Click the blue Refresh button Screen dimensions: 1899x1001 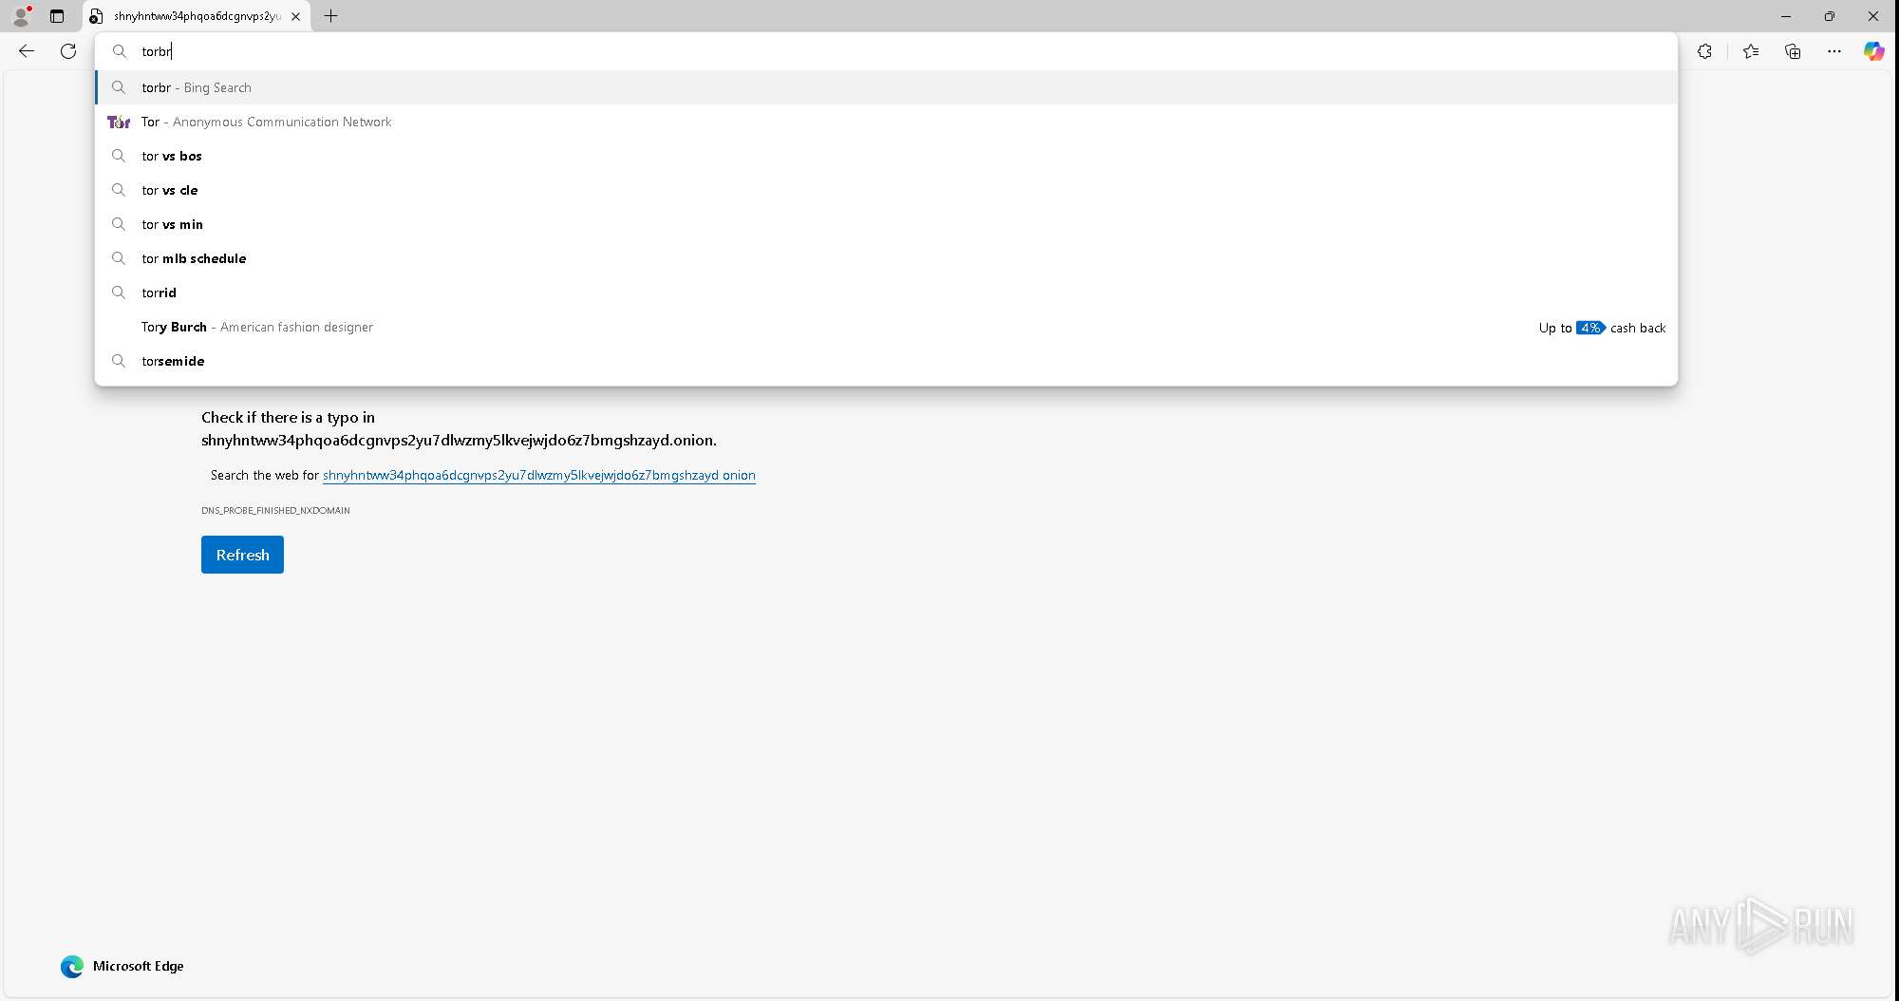pos(242,555)
